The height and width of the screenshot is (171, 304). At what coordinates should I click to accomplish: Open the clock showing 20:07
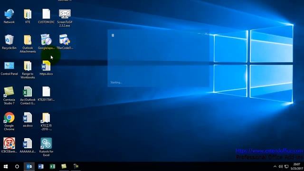pyautogui.click(x=296, y=167)
